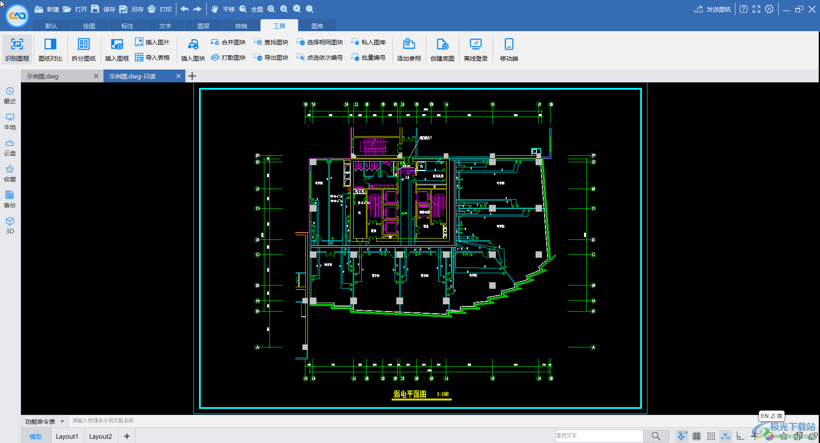Click the search text magnifier button
This screenshot has width=820, height=443.
tap(656, 436)
